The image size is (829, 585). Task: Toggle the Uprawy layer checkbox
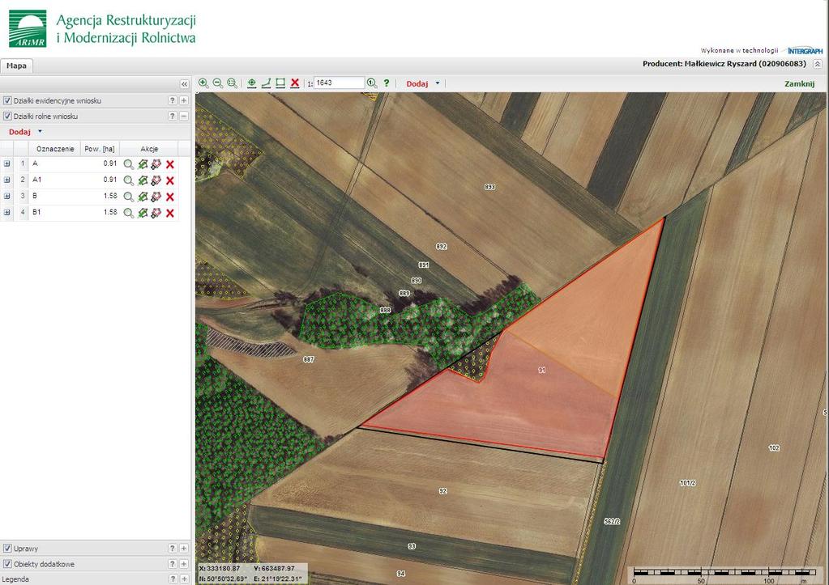click(7, 549)
